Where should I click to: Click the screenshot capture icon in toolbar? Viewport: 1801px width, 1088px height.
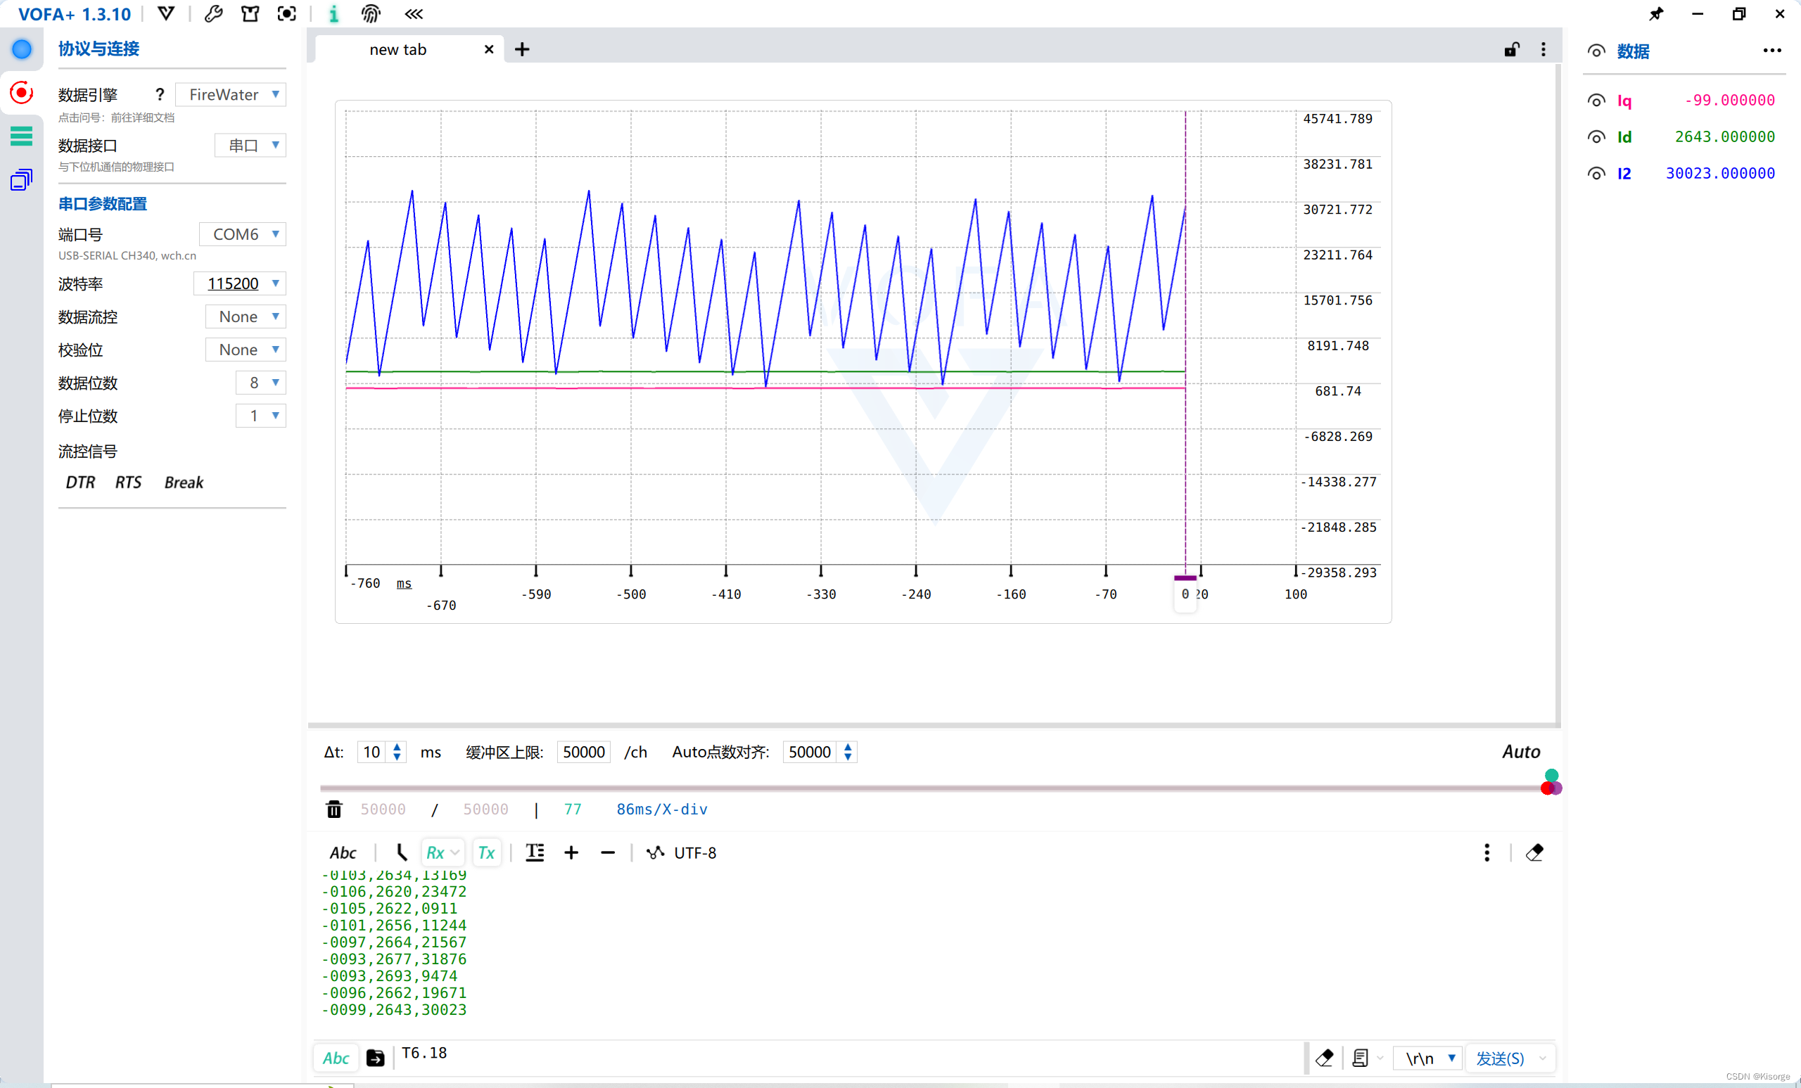coord(286,14)
